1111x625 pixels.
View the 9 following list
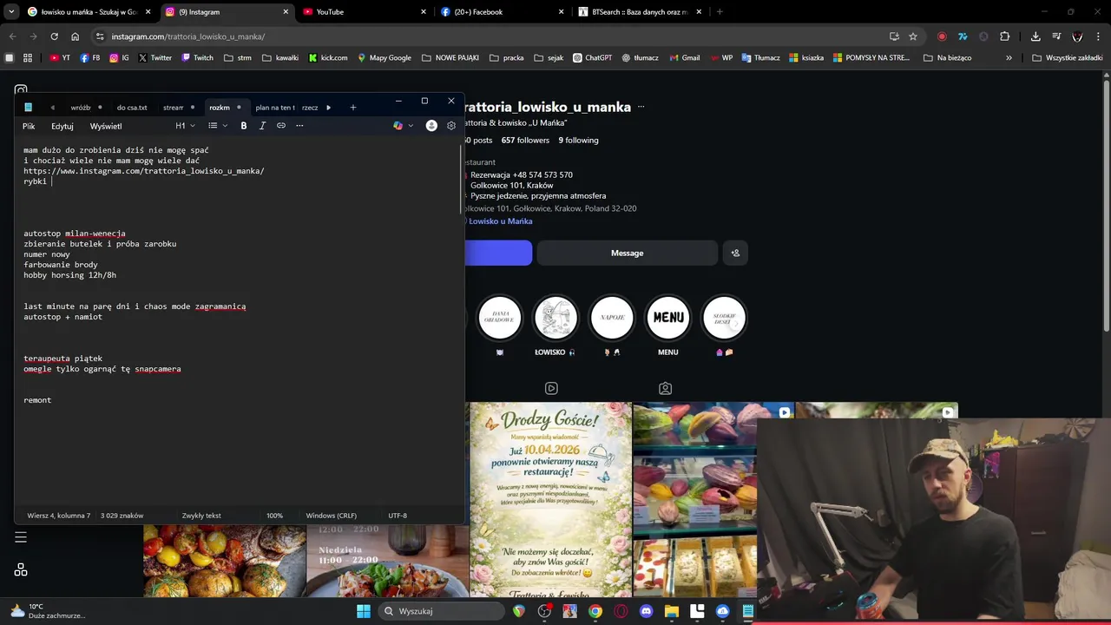(578, 140)
